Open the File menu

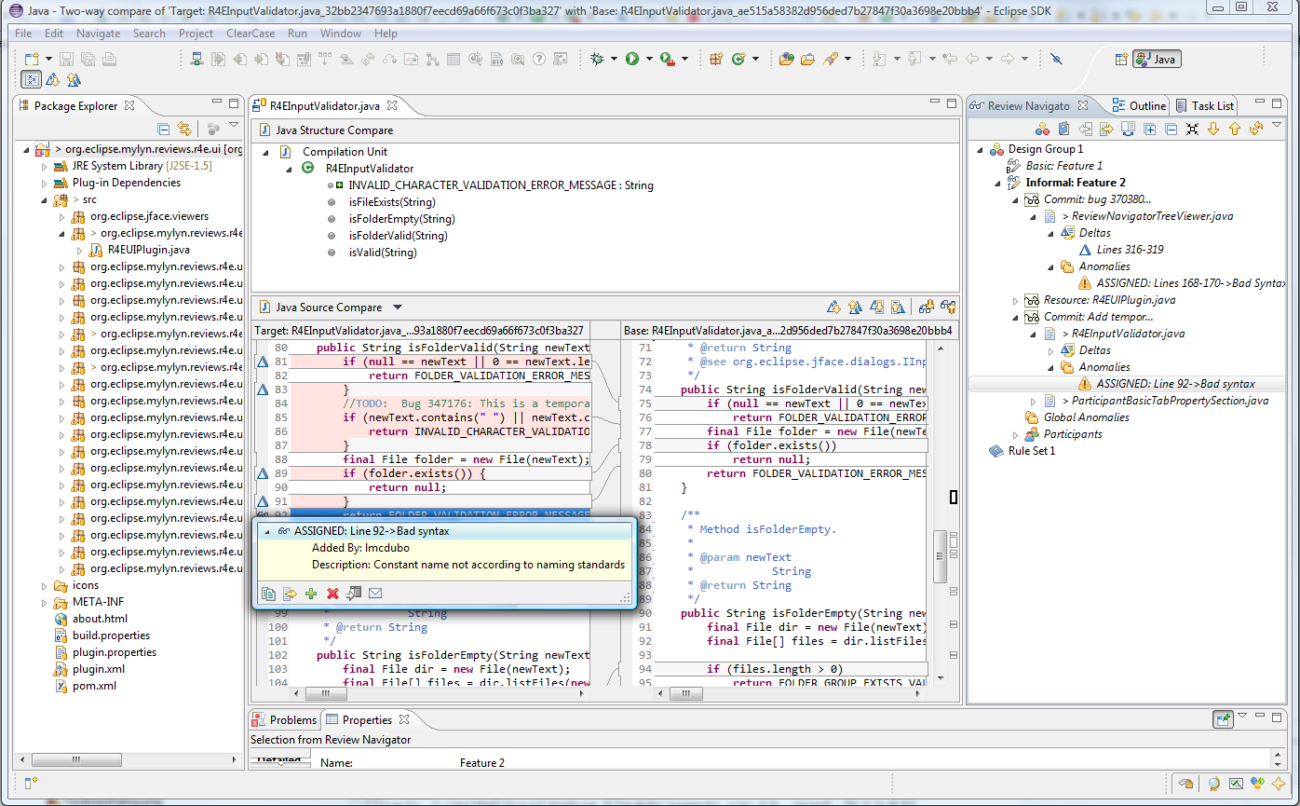tap(23, 33)
